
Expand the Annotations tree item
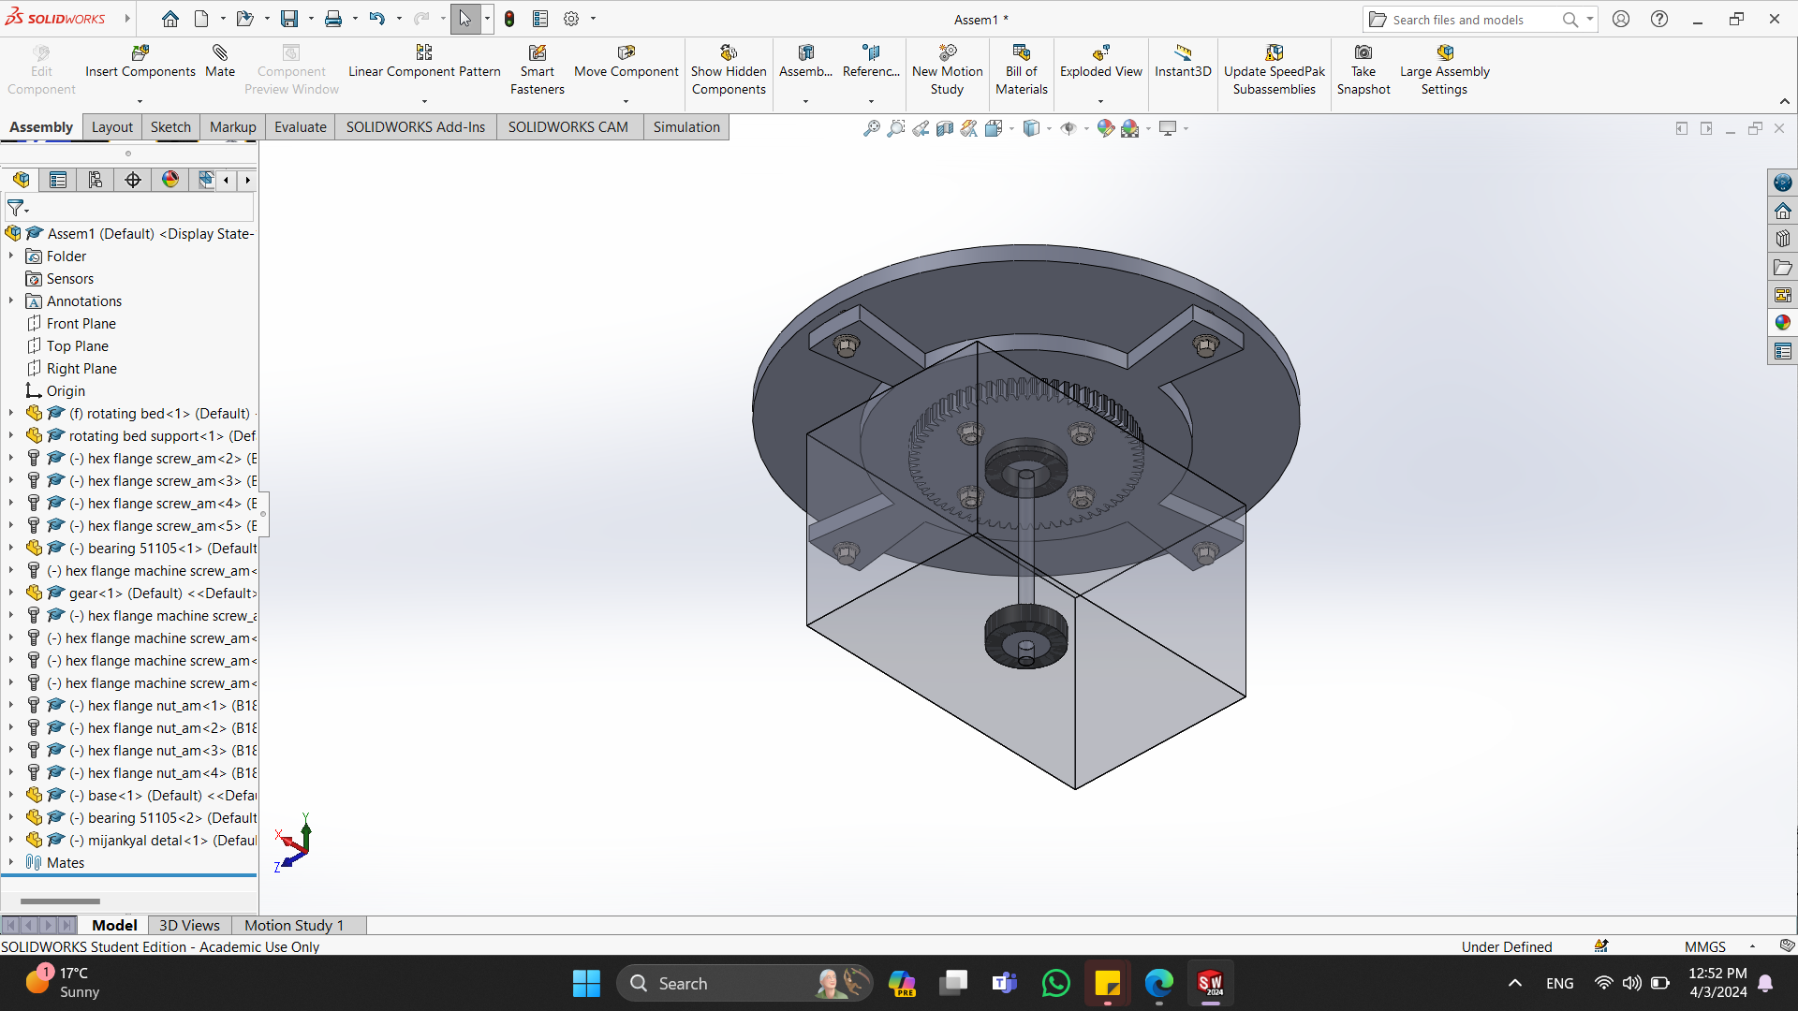click(x=11, y=300)
